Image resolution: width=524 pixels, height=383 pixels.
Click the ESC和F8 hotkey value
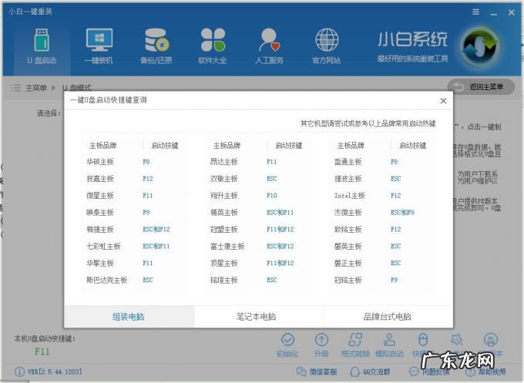coord(402,212)
